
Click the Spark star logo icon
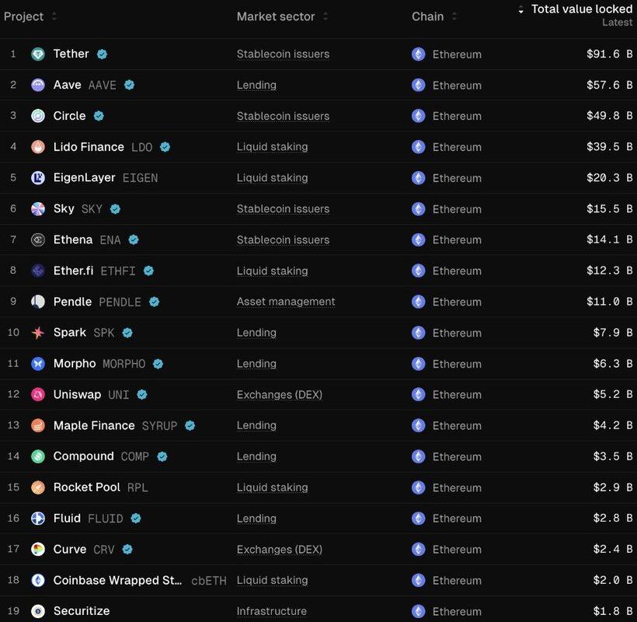tap(38, 333)
